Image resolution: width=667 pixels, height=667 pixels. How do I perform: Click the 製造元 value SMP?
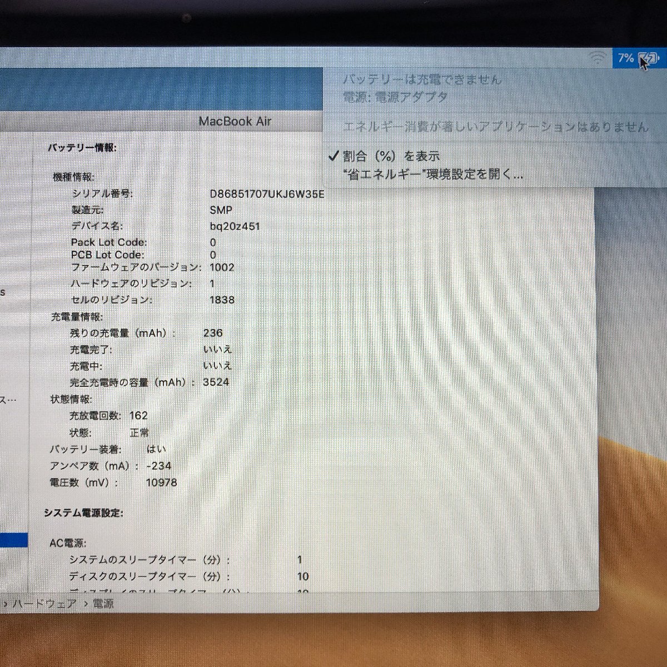221,210
